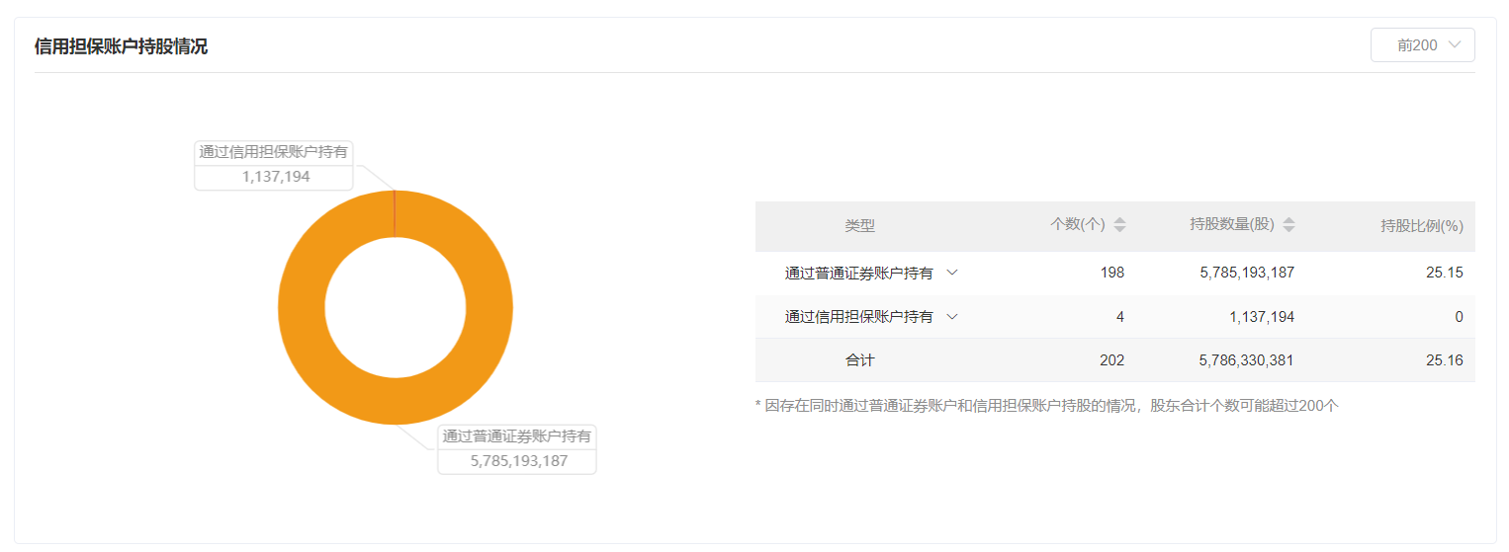Image resolution: width=1509 pixels, height=552 pixels.
Task: Click total shares 5,786,330,381
Action: coord(1246,360)
